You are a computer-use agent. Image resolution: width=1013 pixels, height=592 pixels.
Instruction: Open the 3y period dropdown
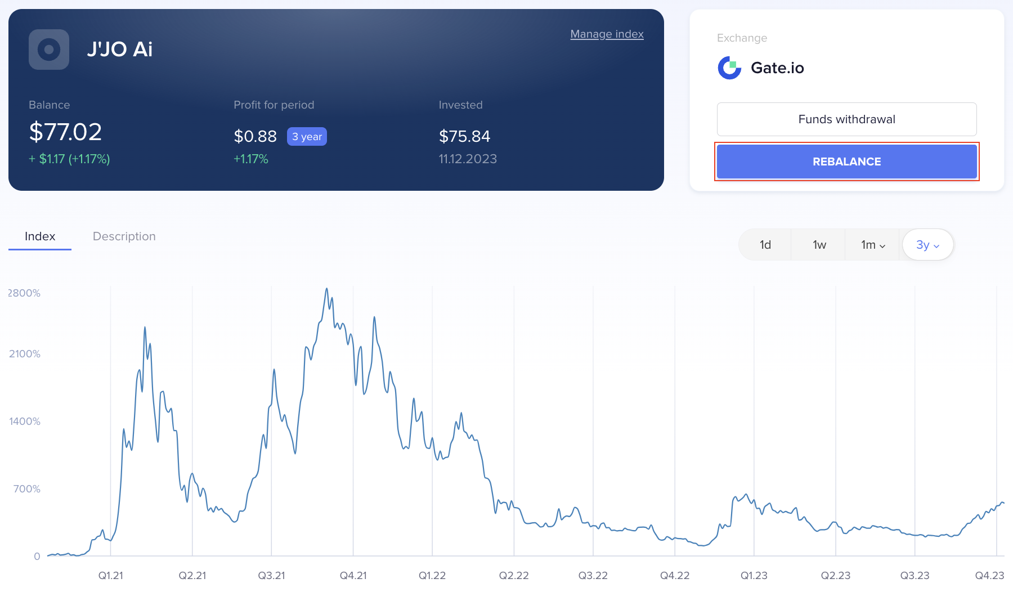tap(927, 245)
